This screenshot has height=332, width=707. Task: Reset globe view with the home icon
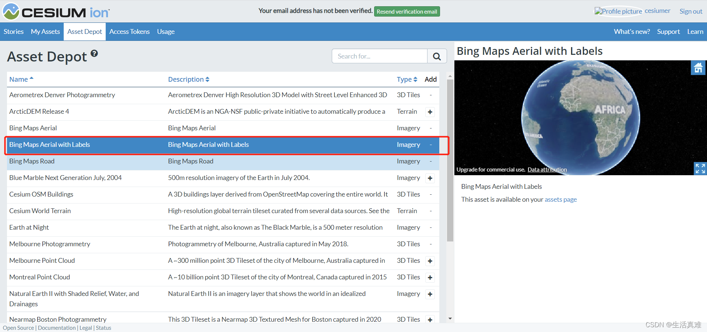[698, 68]
